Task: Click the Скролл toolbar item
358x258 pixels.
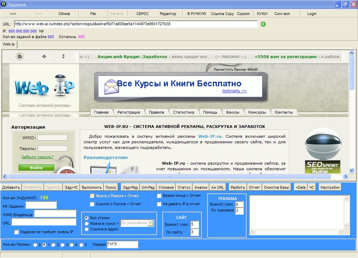Action: [x=243, y=14]
